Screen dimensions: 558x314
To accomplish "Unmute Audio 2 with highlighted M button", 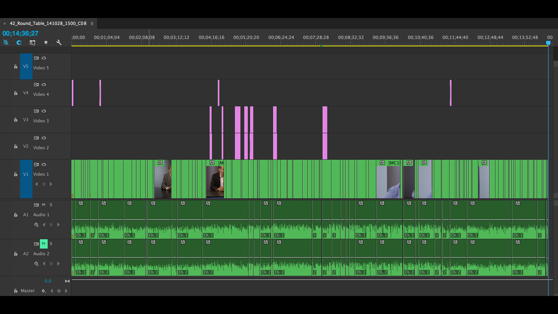I will coord(44,244).
